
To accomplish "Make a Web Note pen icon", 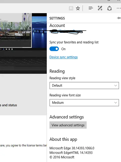I will 100,8.
